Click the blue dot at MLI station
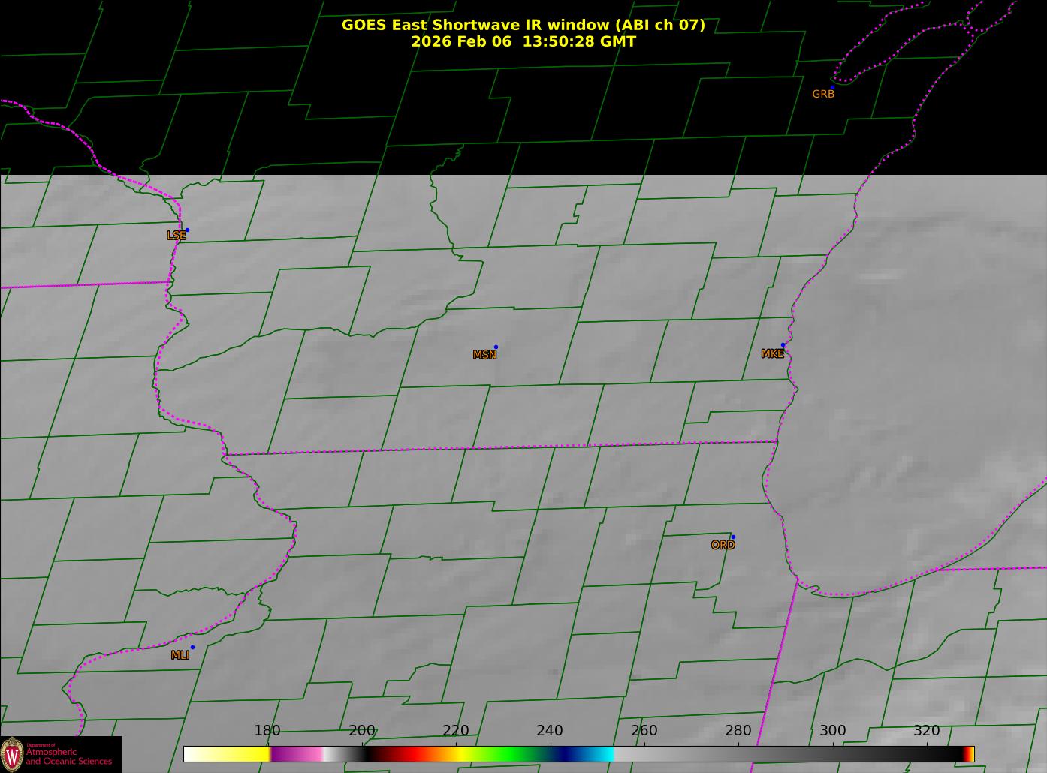The width and height of the screenshot is (1047, 773). [192, 648]
